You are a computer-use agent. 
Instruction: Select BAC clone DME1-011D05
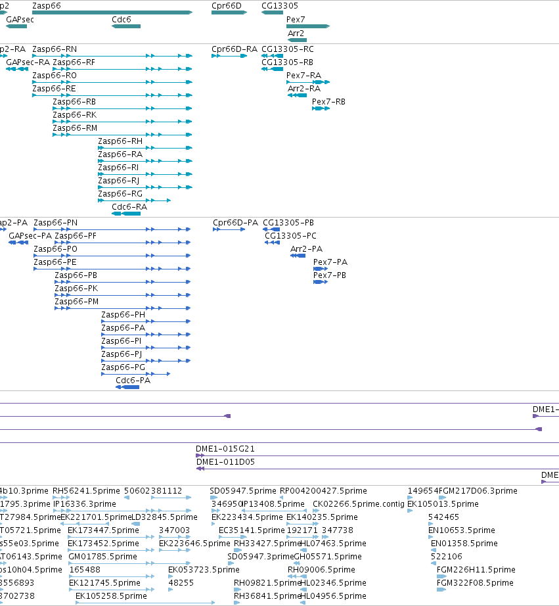(x=225, y=462)
